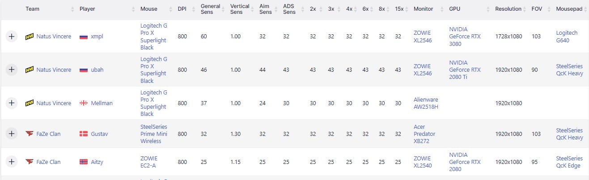Click Russian flag icon next to ubah
This screenshot has height=180, width=589.
[83, 70]
